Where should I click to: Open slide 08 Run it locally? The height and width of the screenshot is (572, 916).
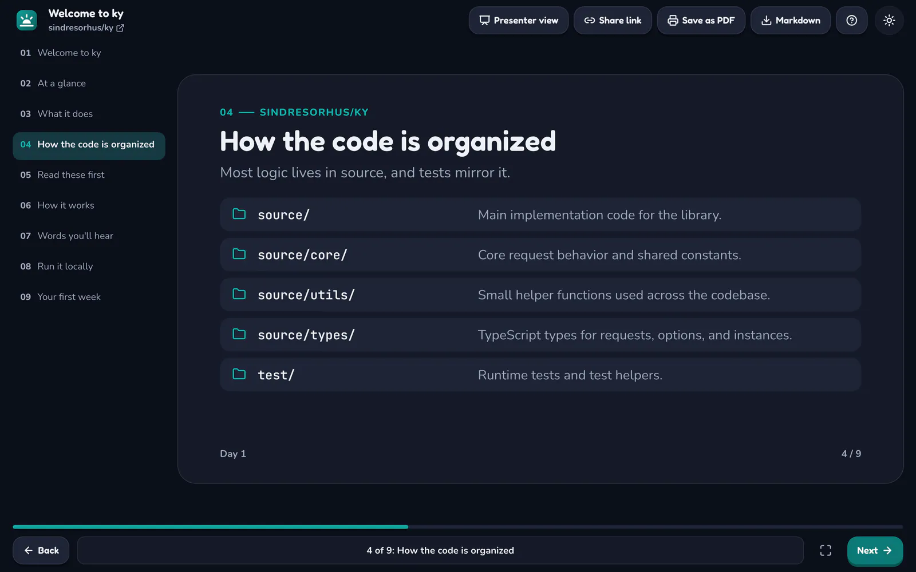coord(89,267)
